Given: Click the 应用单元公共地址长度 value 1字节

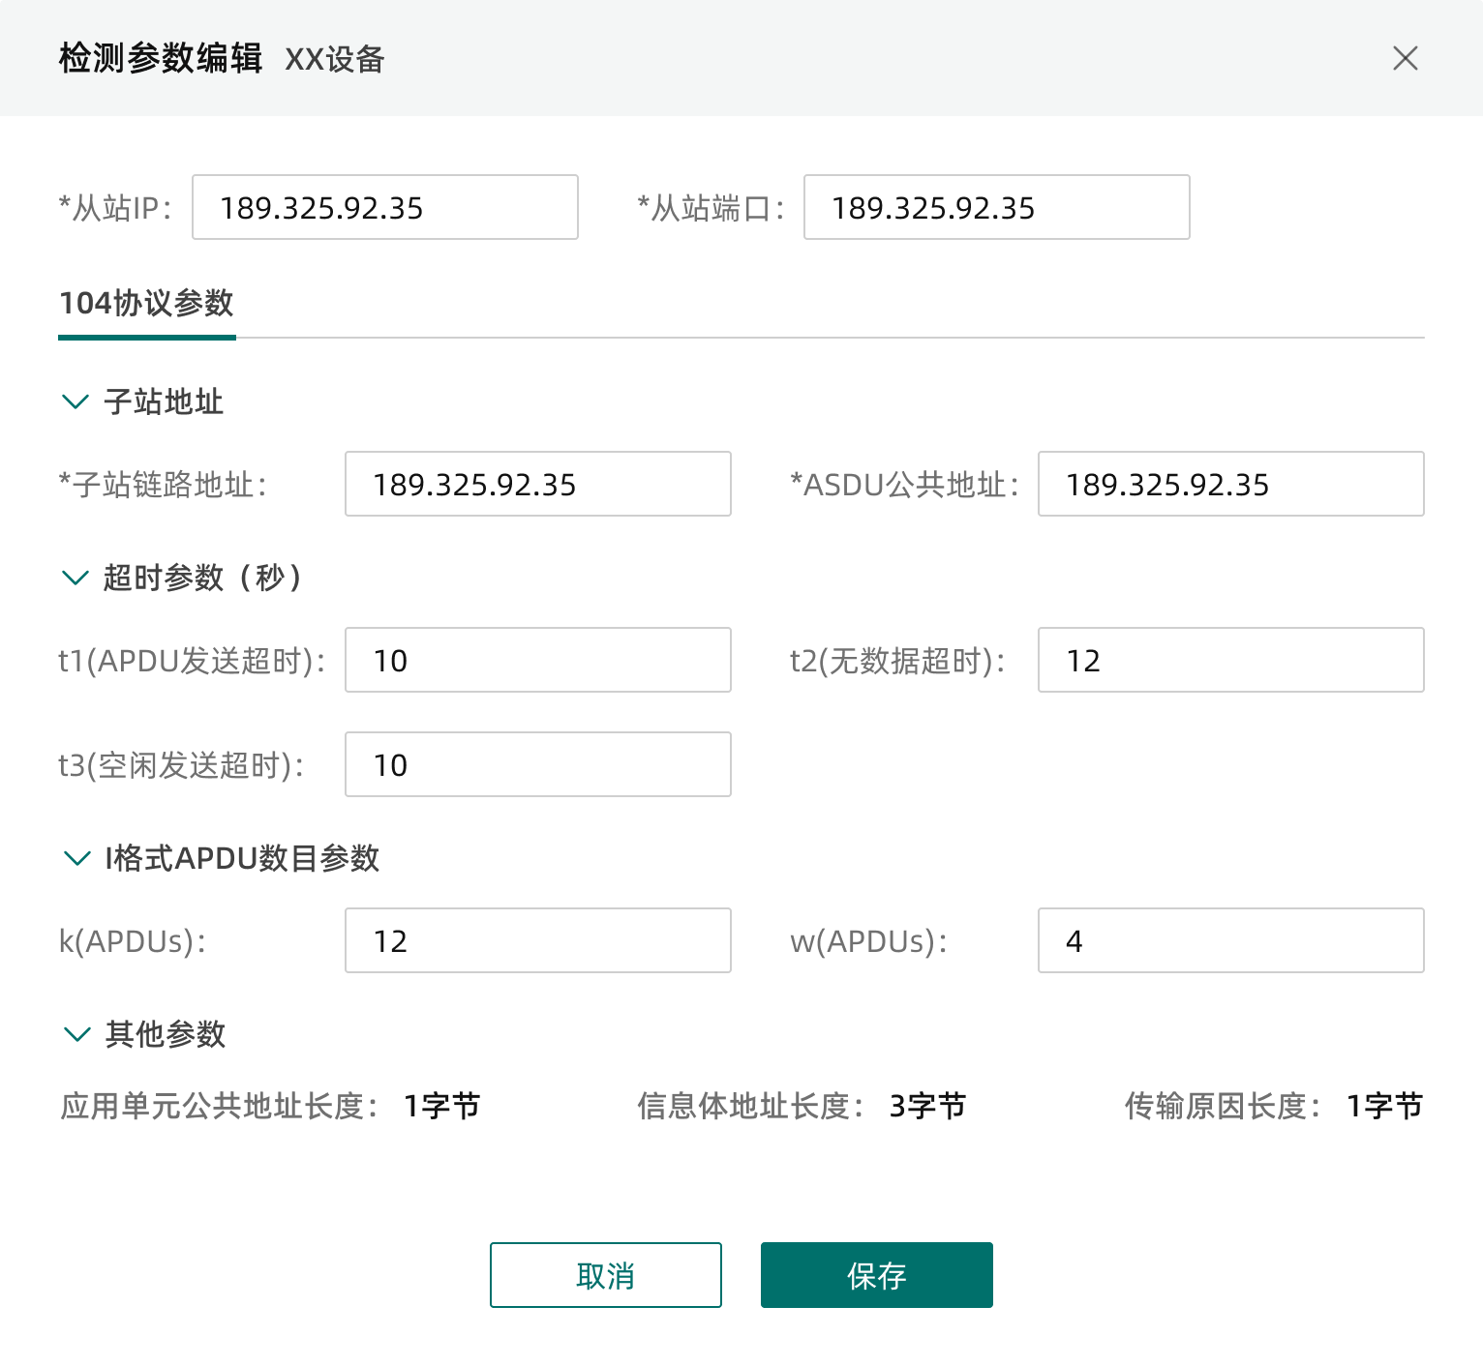Looking at the screenshot, I should 441,1106.
